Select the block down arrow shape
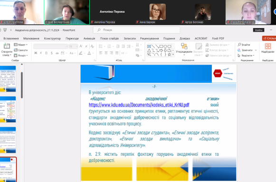 165,50
